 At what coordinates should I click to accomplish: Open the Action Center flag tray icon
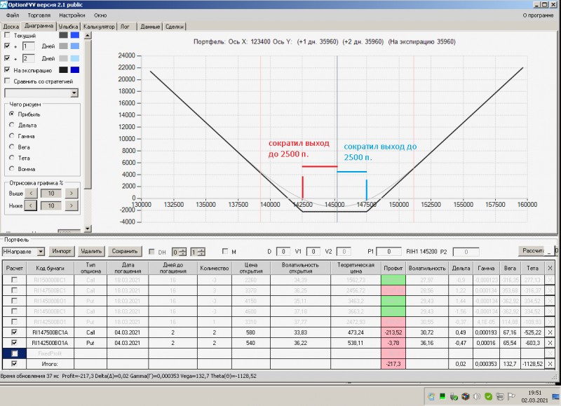(511, 396)
